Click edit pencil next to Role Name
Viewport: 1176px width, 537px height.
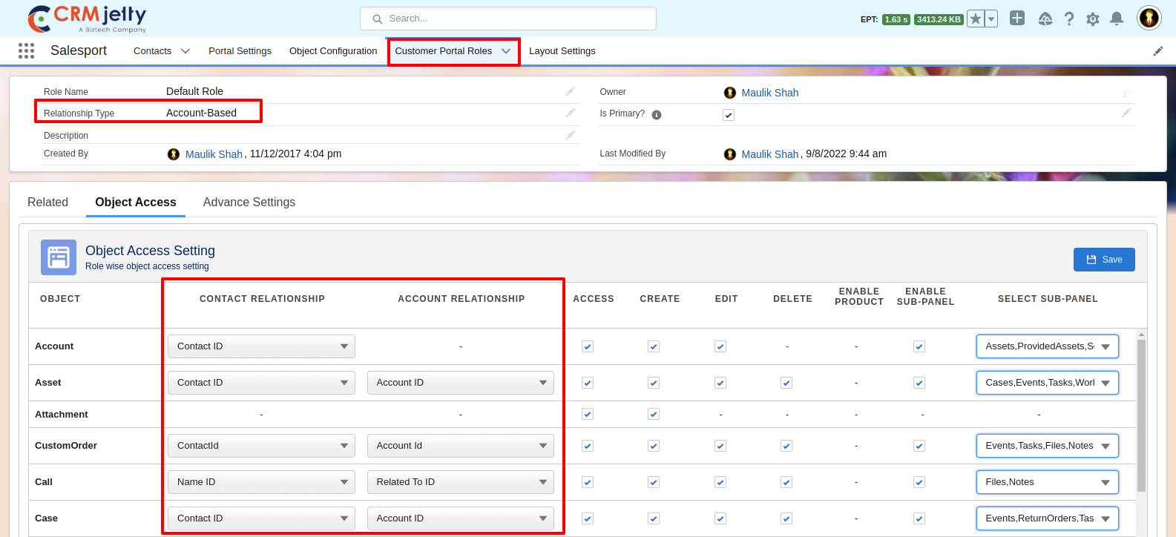pos(570,91)
